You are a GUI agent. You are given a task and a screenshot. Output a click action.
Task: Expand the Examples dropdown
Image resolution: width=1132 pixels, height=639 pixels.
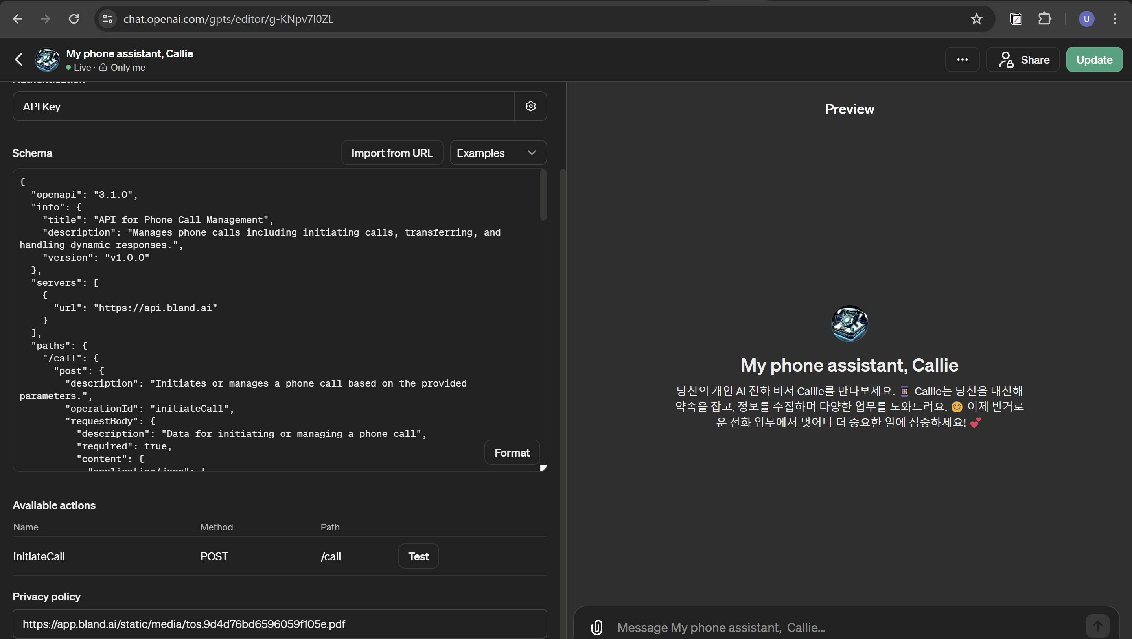(x=498, y=153)
